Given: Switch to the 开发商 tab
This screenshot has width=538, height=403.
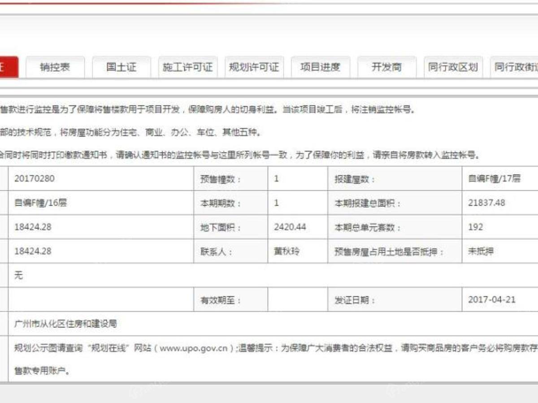Looking at the screenshot, I should [386, 68].
